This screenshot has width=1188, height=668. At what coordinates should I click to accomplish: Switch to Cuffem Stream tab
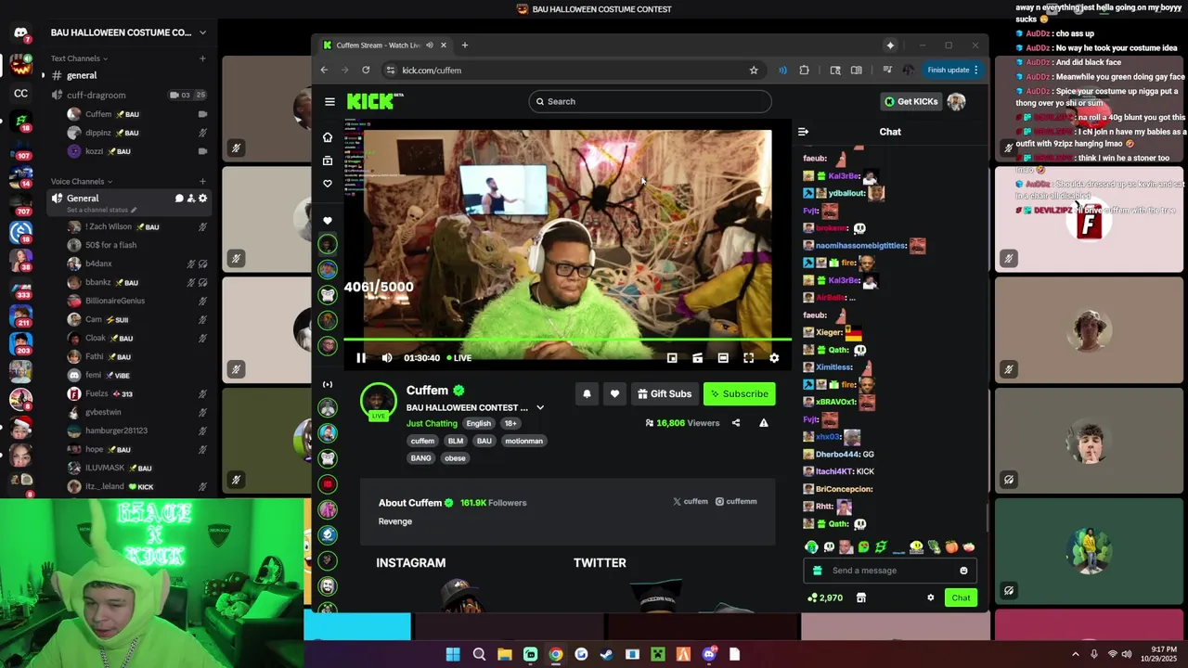[382, 45]
